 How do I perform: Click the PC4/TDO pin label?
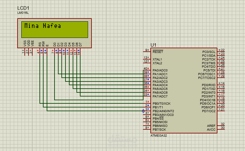click(209, 67)
